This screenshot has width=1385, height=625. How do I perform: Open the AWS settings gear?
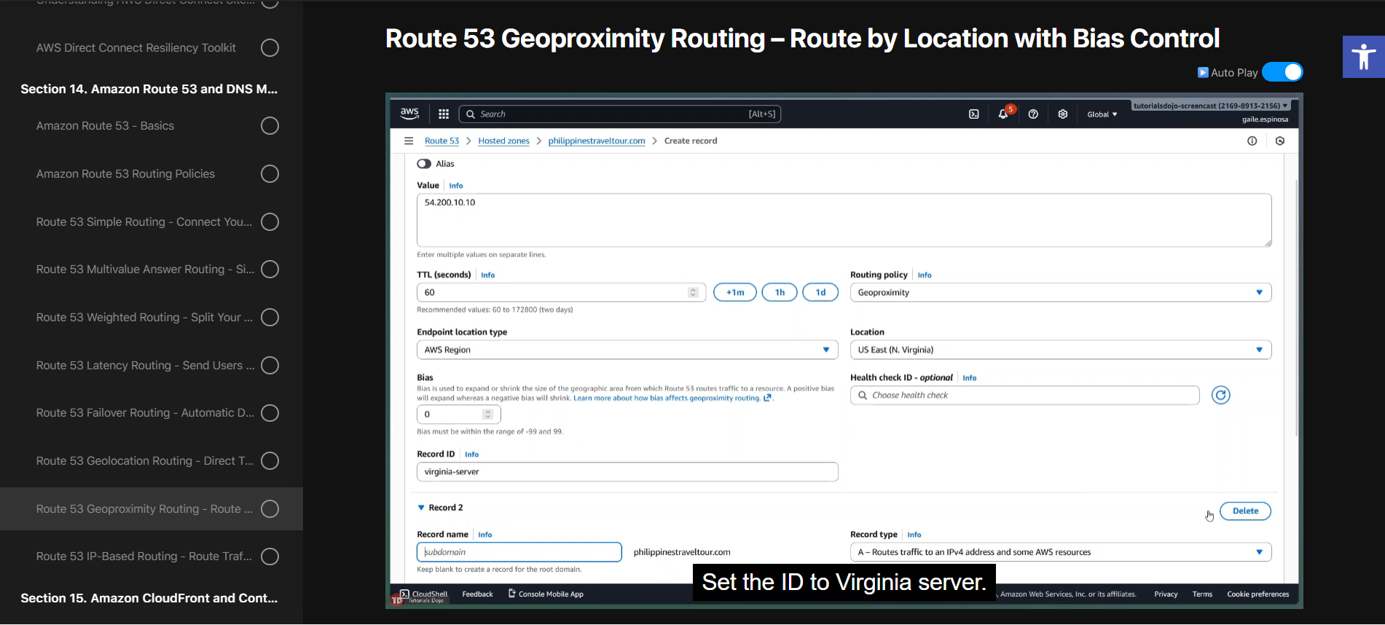pos(1063,114)
